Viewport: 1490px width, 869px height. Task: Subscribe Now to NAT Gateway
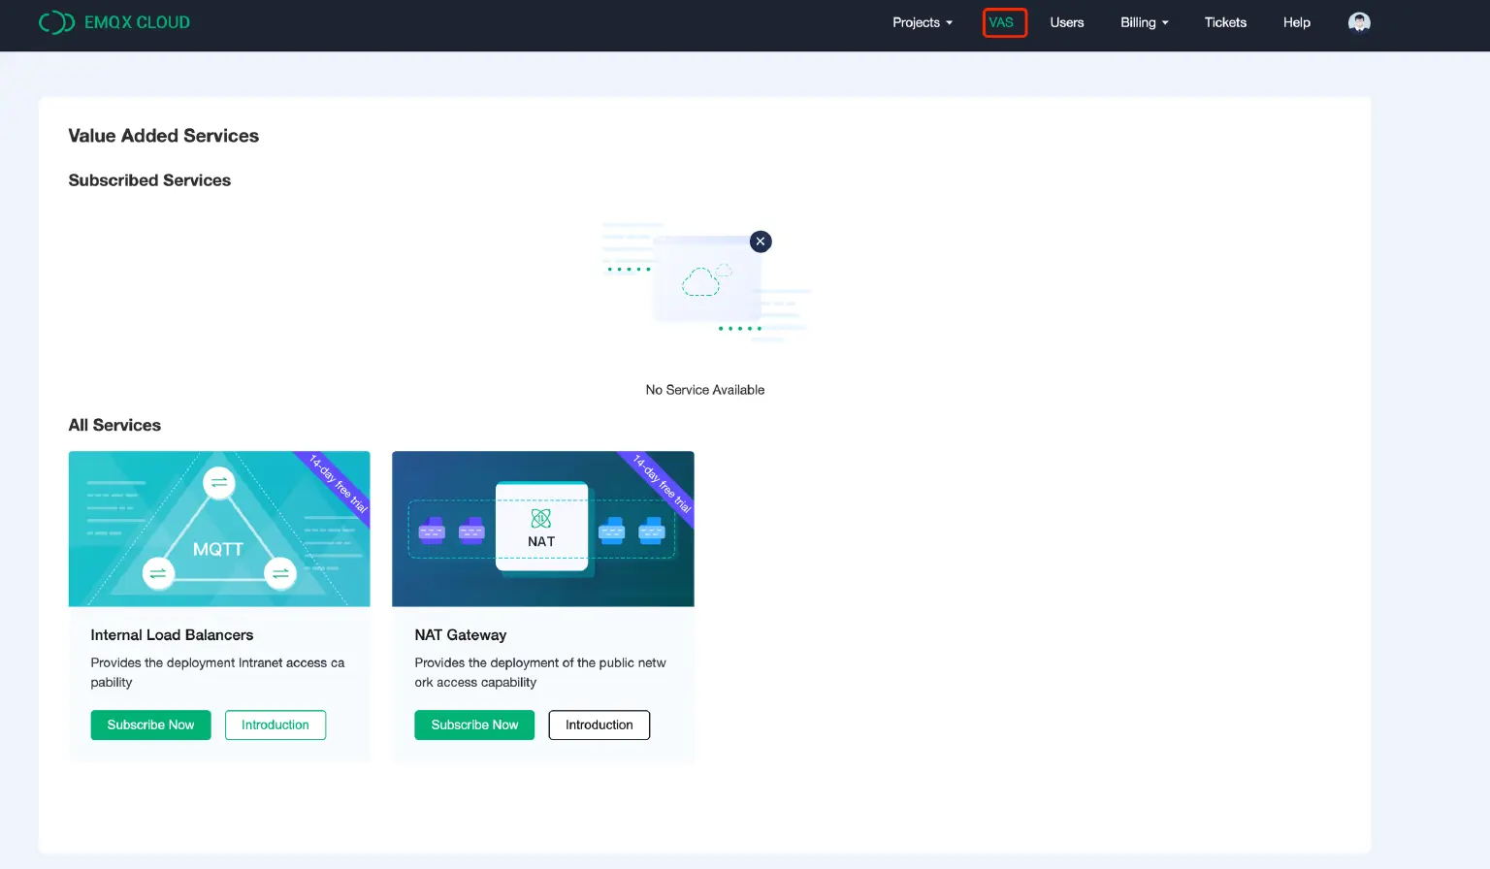point(474,724)
